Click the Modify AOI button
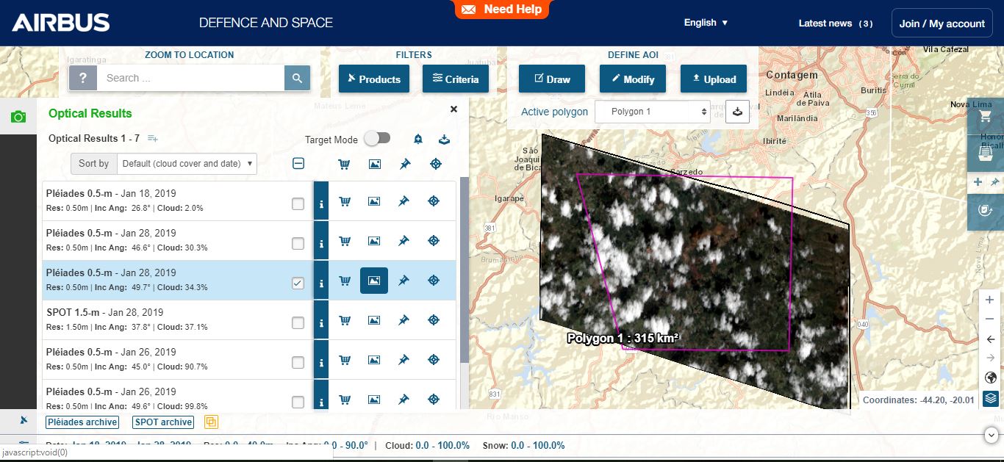The height and width of the screenshot is (462, 1004). point(633,79)
